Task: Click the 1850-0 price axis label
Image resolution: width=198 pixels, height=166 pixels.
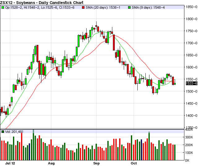Action: pyautogui.click(x=192, y=7)
